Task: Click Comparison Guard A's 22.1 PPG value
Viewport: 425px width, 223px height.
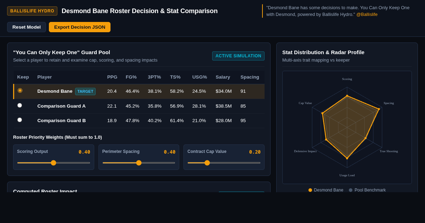Action: click(112, 106)
